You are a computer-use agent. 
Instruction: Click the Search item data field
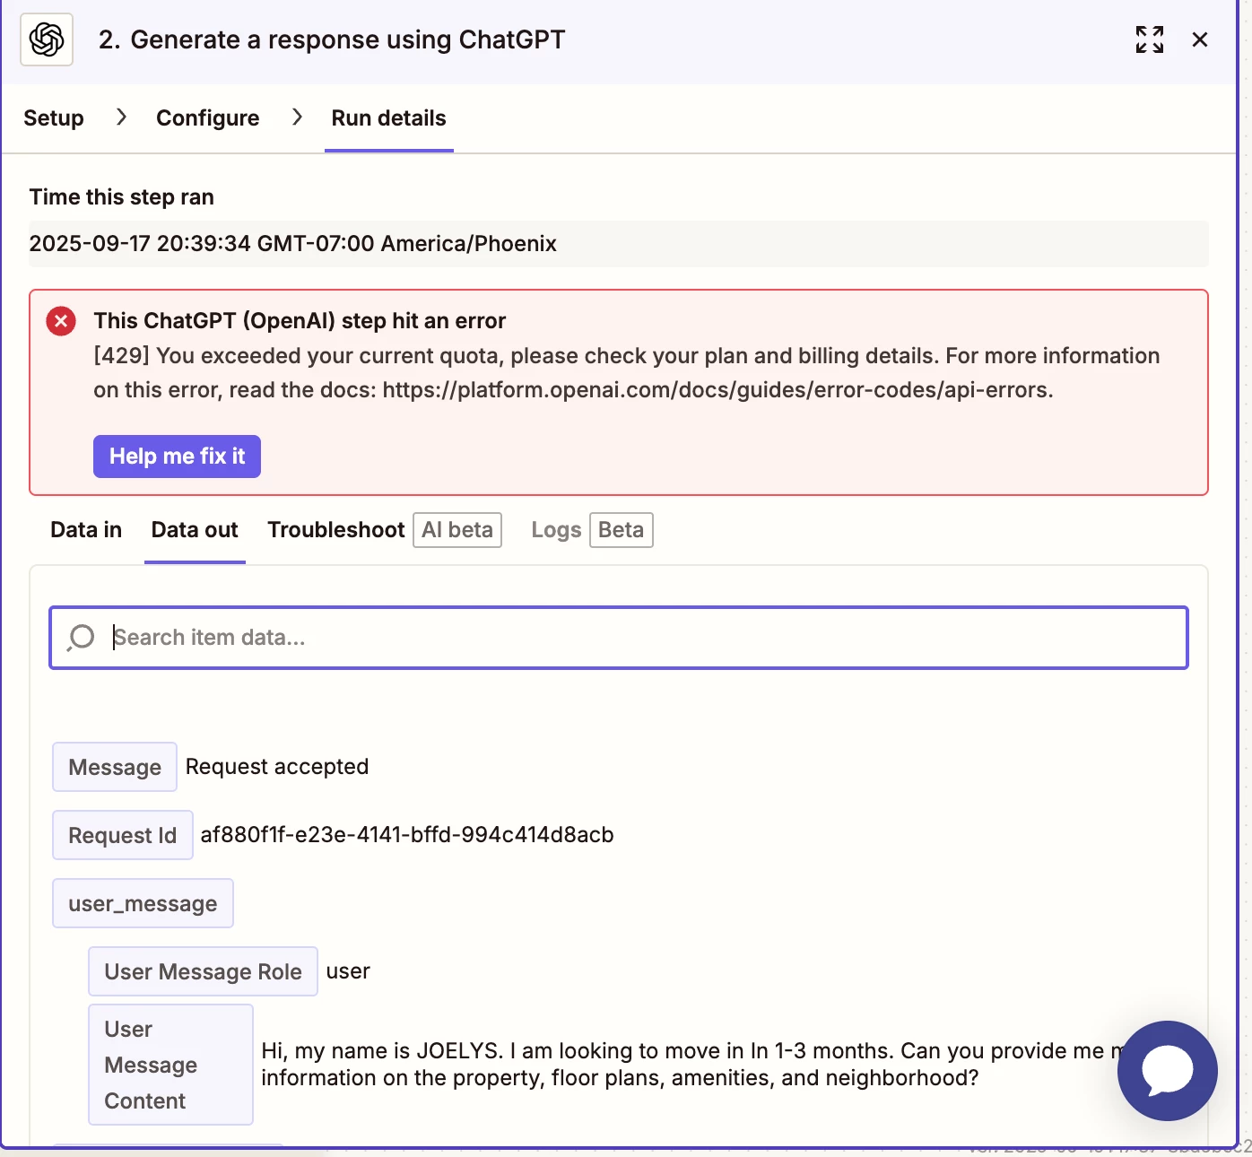click(x=619, y=638)
